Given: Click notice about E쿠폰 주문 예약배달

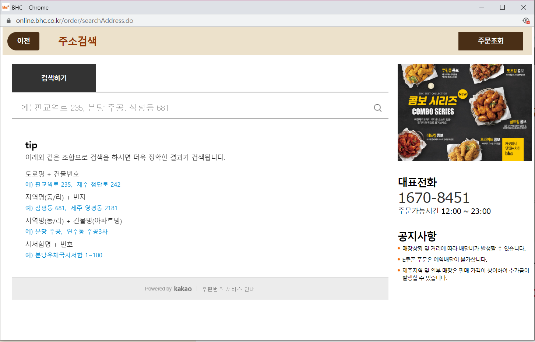Looking at the screenshot, I should (x=445, y=260).
